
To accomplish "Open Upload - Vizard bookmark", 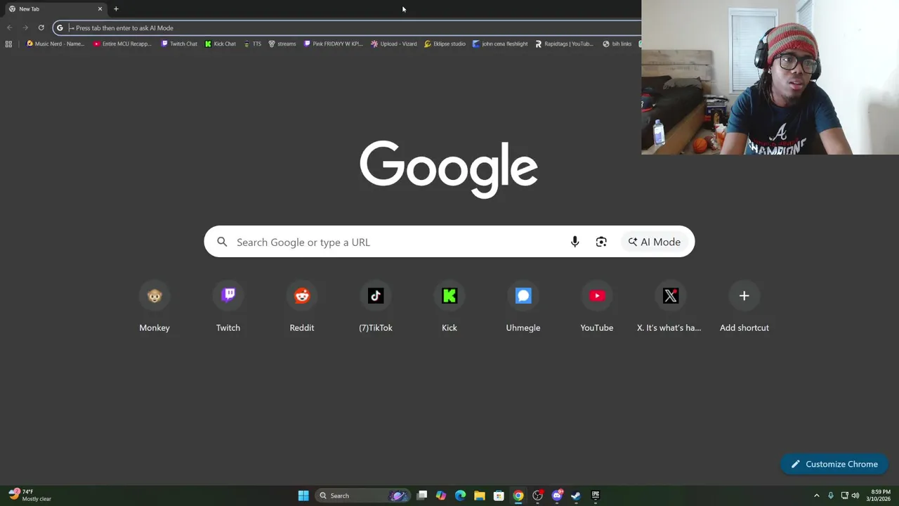I will (394, 44).
